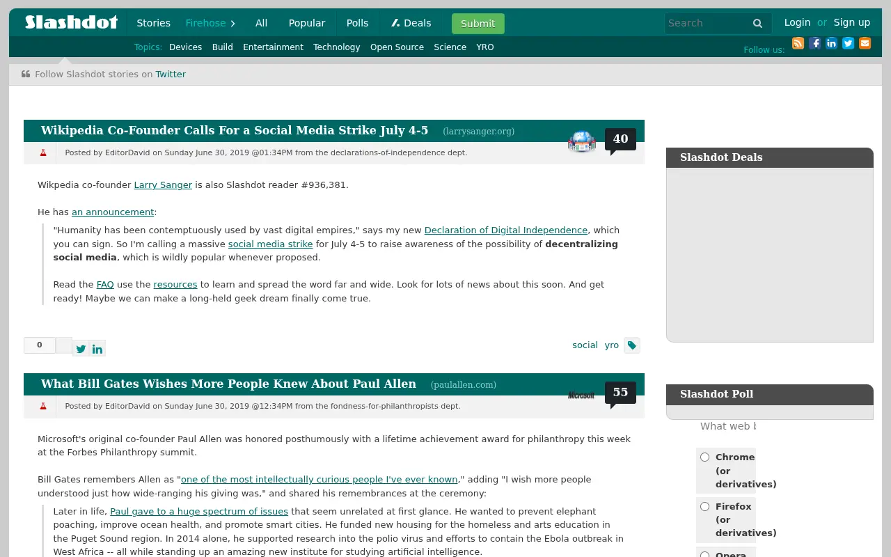
Task: Open the 55 comments bubble
Action: click(620, 393)
